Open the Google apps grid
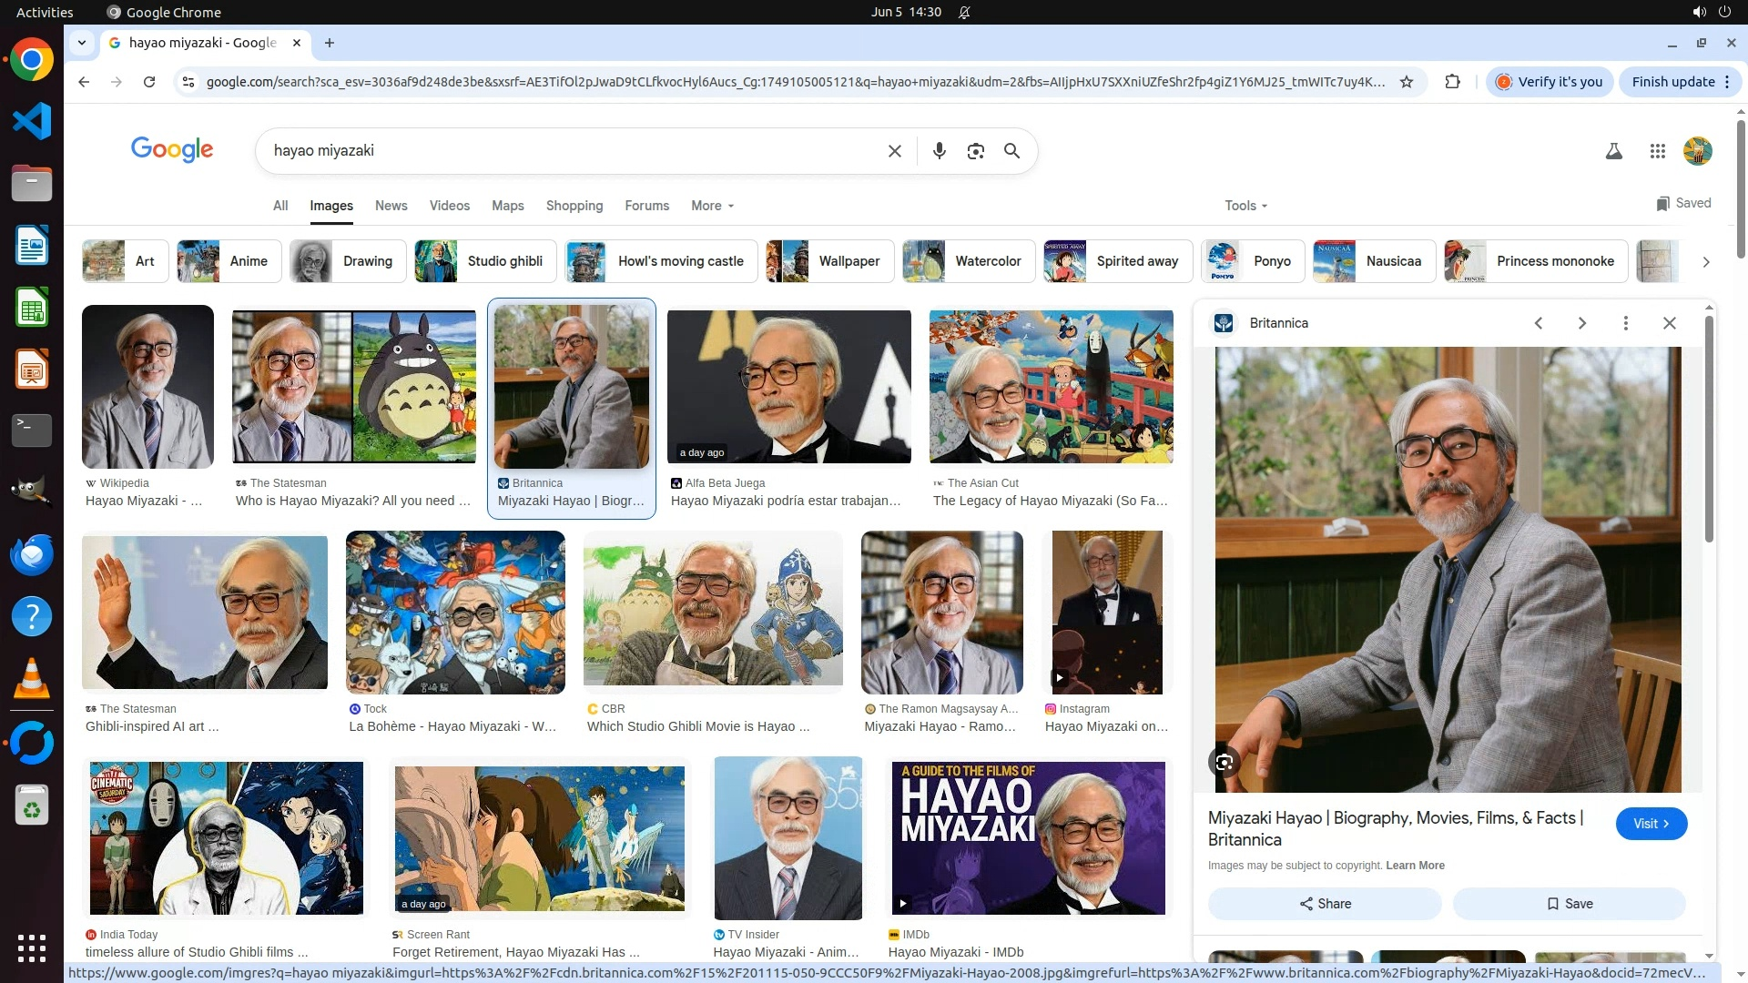The height and width of the screenshot is (983, 1748). coord(1657,151)
